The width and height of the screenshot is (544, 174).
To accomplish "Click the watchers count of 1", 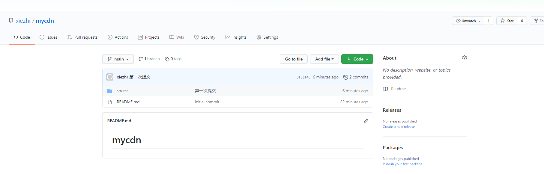I will 489,21.
